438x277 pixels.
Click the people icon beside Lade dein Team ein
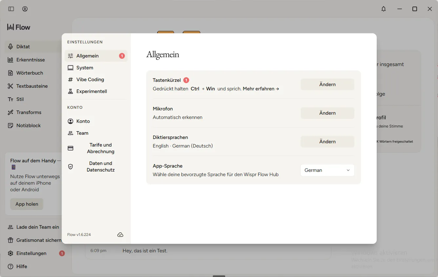point(10,227)
